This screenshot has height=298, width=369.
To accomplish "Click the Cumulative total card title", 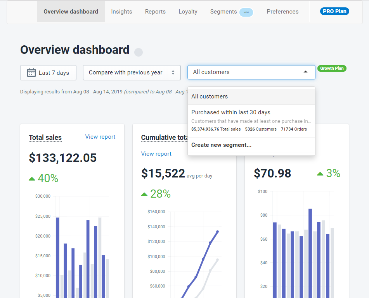I will click(x=165, y=138).
